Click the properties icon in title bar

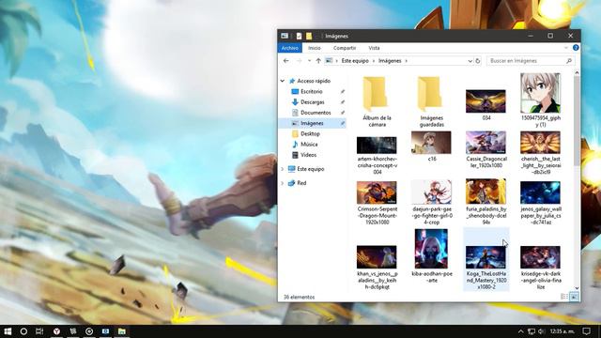coord(299,36)
